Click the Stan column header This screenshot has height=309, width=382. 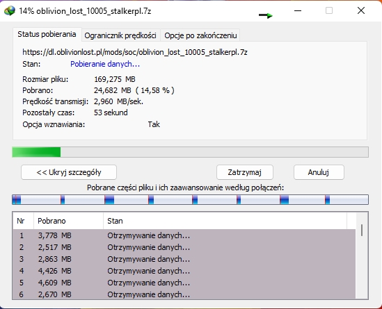click(225, 221)
